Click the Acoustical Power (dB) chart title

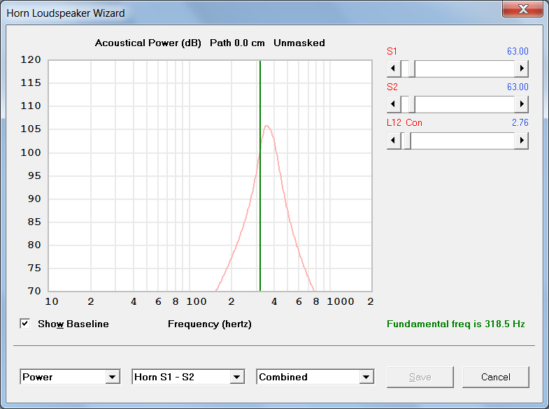(x=148, y=43)
